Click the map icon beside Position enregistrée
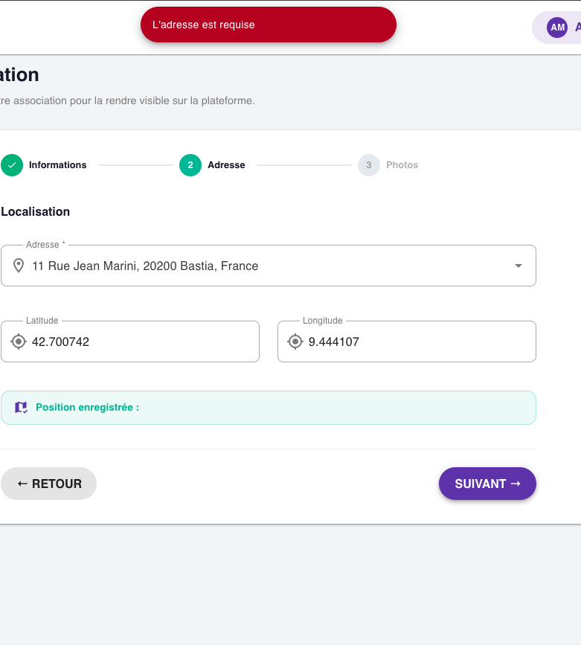Image resolution: width=581 pixels, height=645 pixels. [x=21, y=408]
